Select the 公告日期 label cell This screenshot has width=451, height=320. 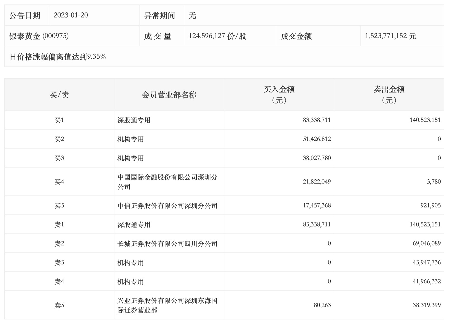point(27,15)
